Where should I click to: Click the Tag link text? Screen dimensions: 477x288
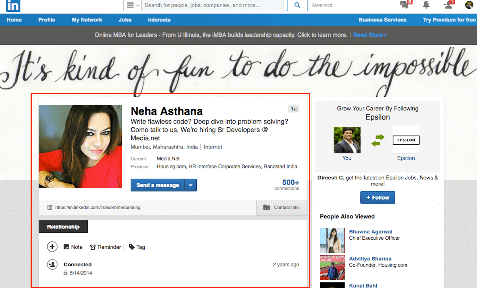pos(141,247)
